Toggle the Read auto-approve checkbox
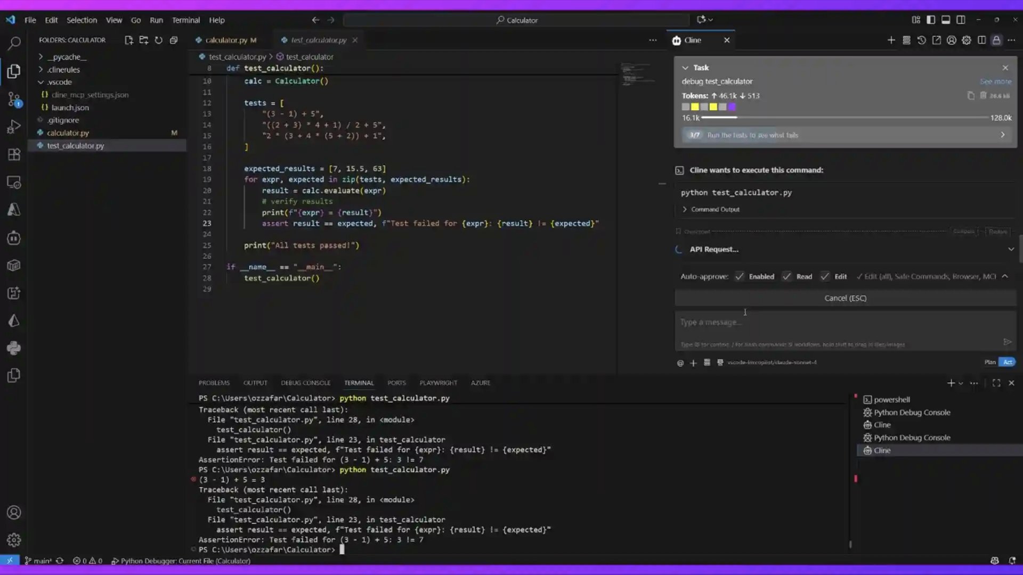1023x575 pixels. [x=786, y=276]
